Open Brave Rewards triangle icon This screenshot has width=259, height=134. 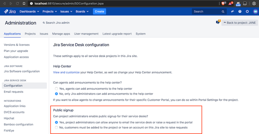tap(231, 3)
